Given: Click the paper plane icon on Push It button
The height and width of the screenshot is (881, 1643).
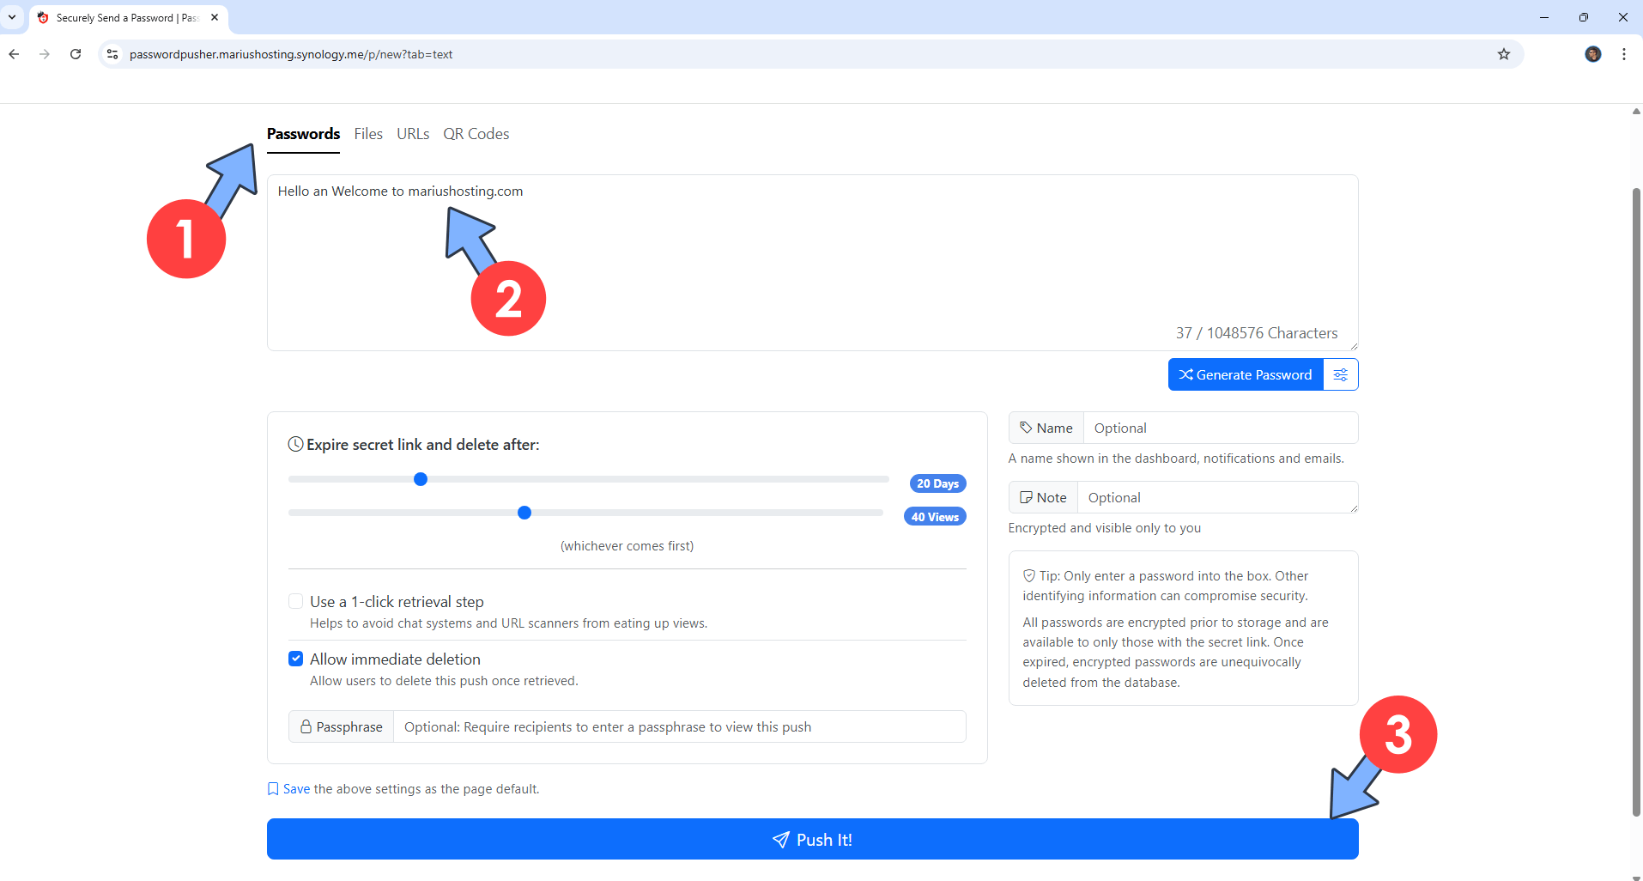Looking at the screenshot, I should point(779,839).
